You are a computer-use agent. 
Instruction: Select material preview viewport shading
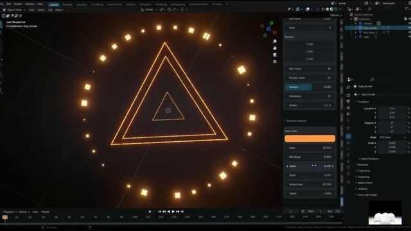coord(331,10)
